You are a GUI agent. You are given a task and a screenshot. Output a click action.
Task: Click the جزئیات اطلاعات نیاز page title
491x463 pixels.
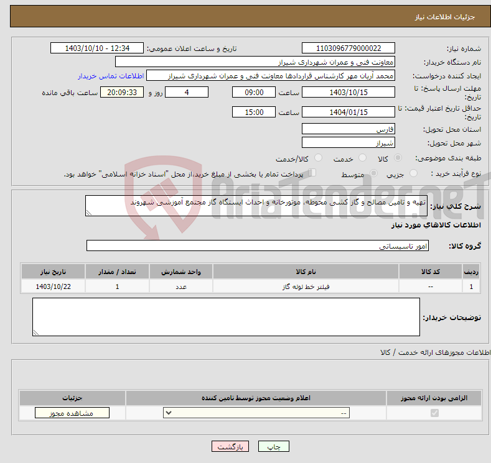(x=445, y=17)
